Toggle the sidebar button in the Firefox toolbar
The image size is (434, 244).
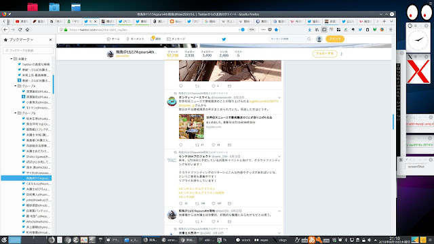324,30
